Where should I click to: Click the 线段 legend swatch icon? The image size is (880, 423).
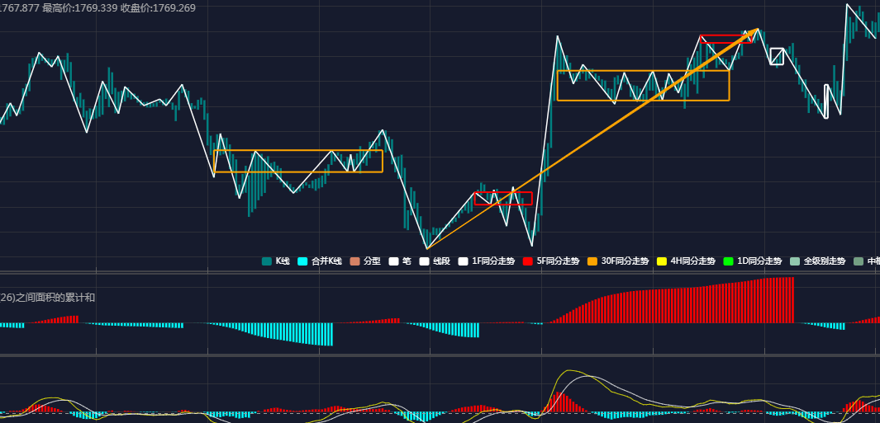click(424, 261)
